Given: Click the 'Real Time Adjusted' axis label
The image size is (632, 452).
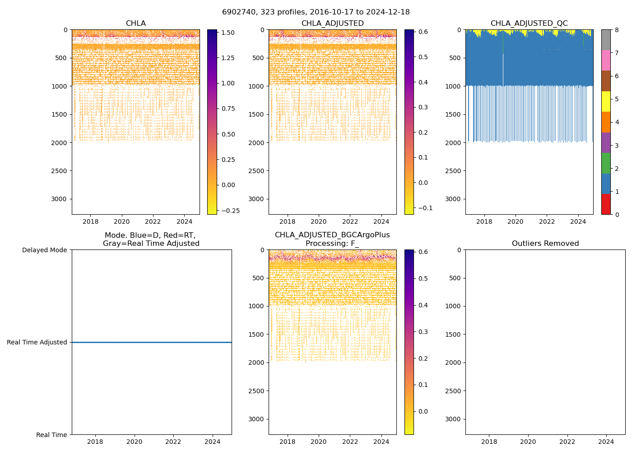Looking at the screenshot, I should [37, 342].
